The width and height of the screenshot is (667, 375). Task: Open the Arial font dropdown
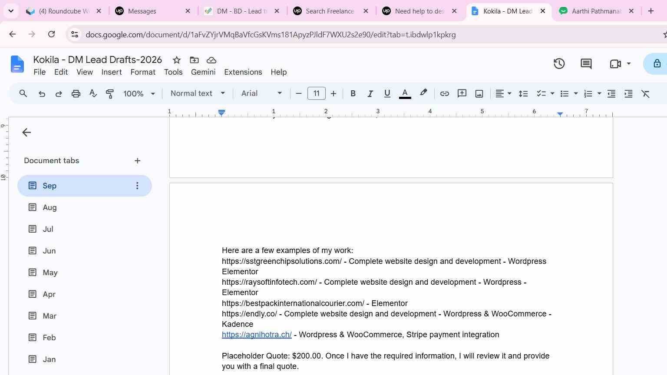(261, 93)
